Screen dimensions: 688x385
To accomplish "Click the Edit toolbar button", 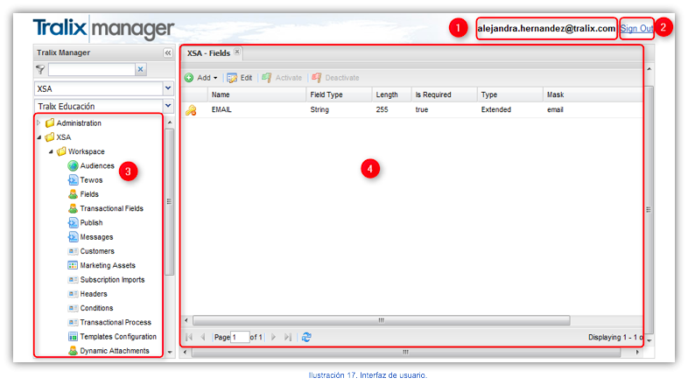I will [x=239, y=78].
